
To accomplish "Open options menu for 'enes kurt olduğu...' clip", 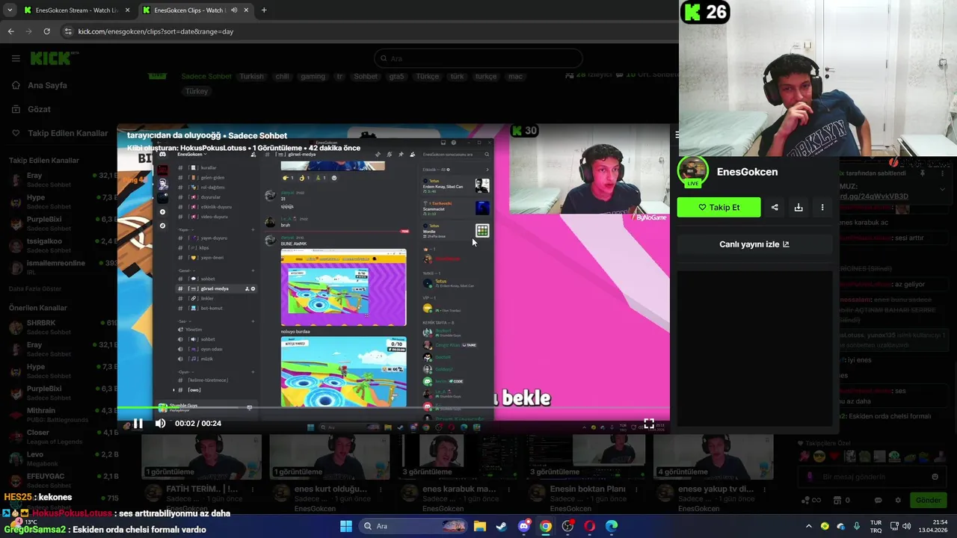I will (x=381, y=489).
